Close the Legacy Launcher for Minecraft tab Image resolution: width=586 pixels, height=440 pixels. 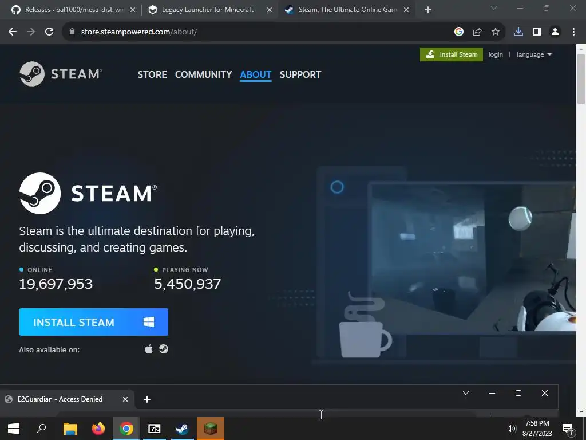pyautogui.click(x=270, y=10)
